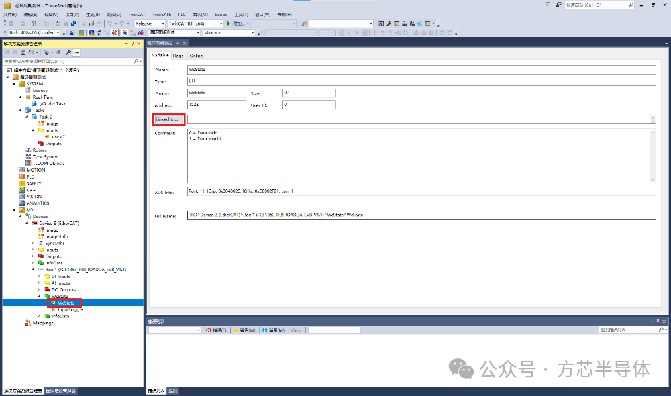Click the Toggle Free Run State icon
The width and height of the screenshot is (671, 396).
tap(115, 32)
